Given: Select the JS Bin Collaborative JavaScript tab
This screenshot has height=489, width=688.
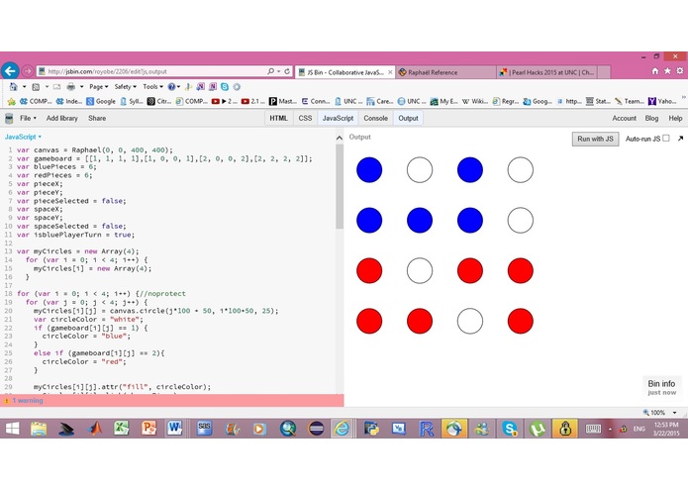Looking at the screenshot, I should click(344, 72).
